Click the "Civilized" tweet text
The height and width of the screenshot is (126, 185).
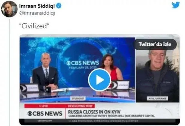point(34,26)
